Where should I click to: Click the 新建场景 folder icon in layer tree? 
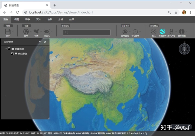(13, 49)
